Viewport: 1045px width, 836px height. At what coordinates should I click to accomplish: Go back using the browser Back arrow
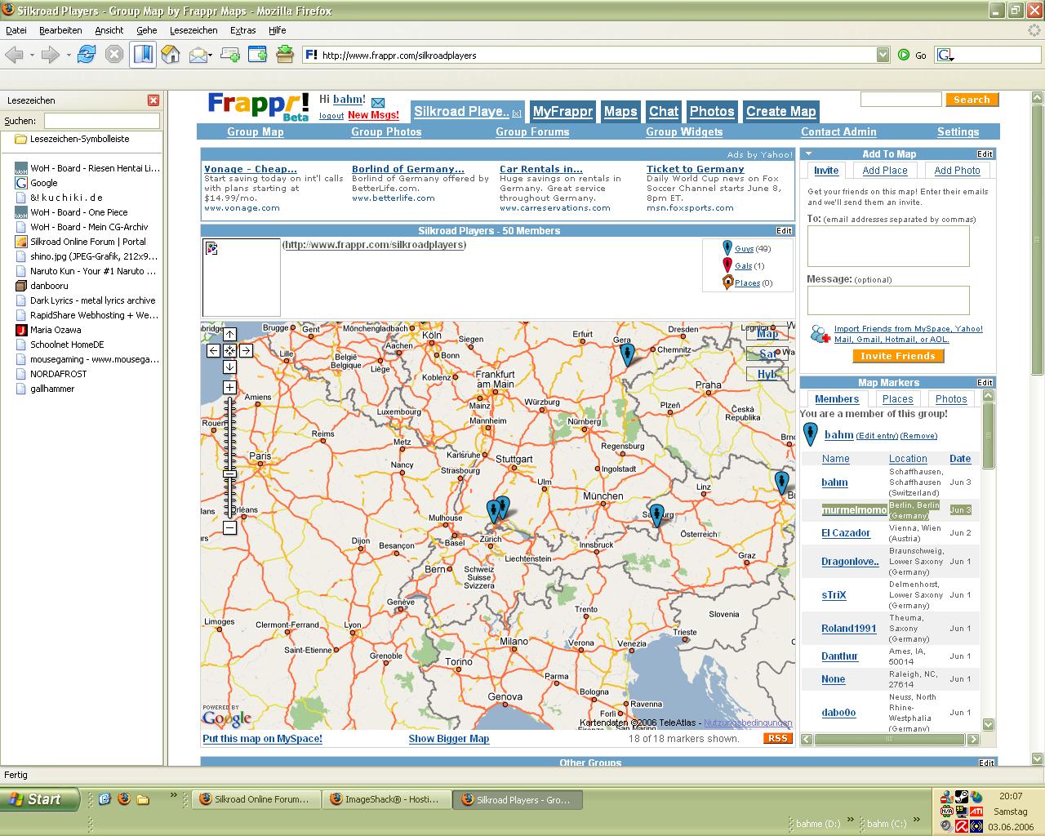[14, 55]
